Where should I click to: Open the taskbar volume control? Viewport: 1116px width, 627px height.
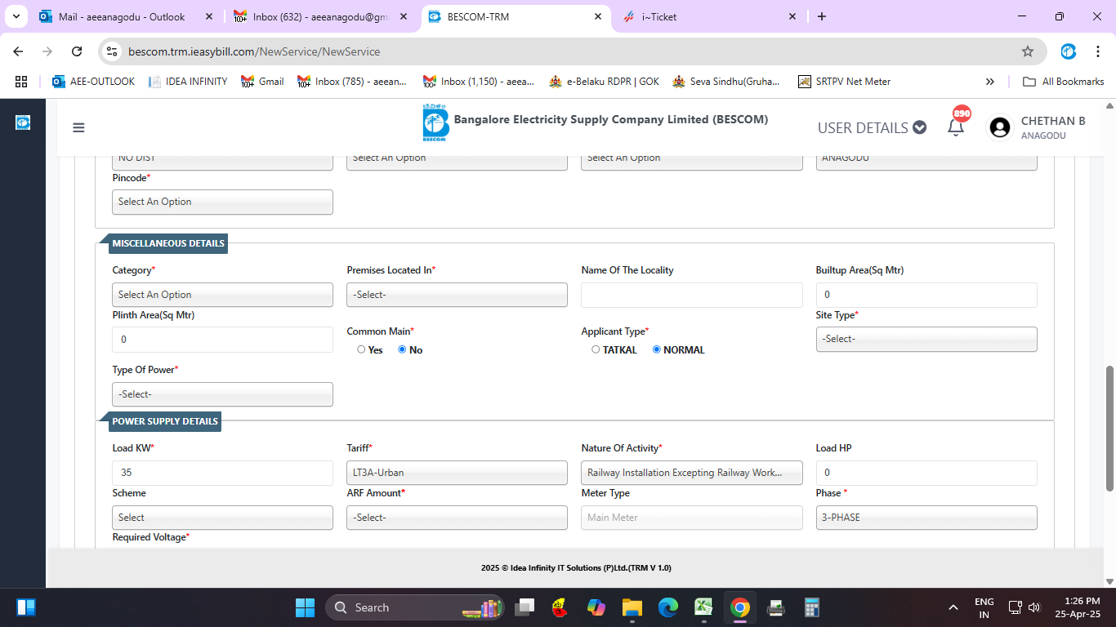(1034, 607)
